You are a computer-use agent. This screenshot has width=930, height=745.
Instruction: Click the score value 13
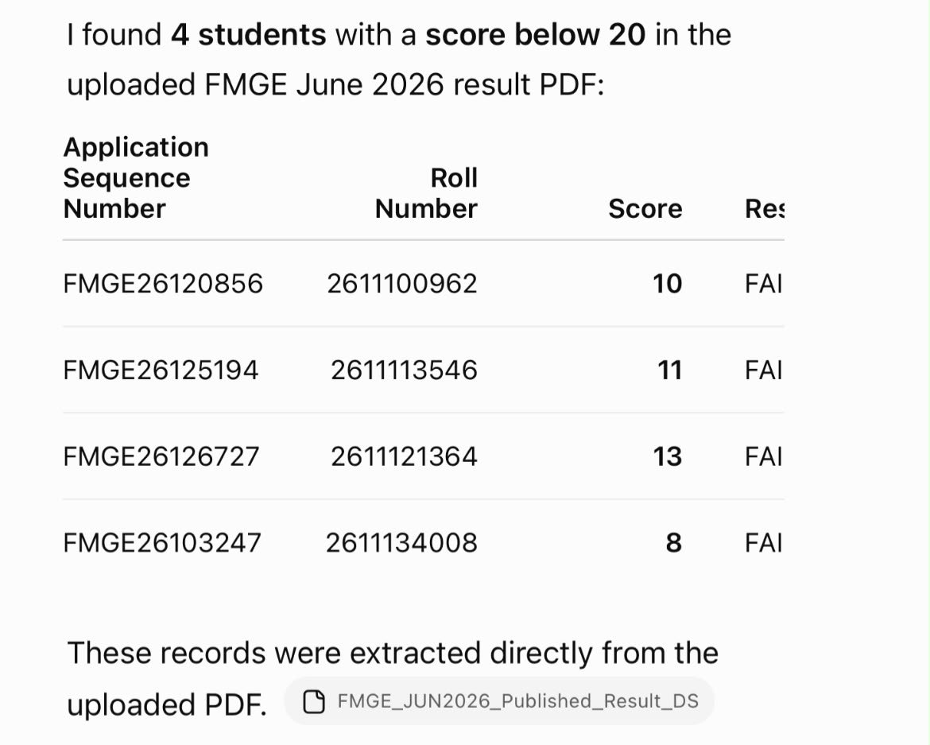(667, 456)
